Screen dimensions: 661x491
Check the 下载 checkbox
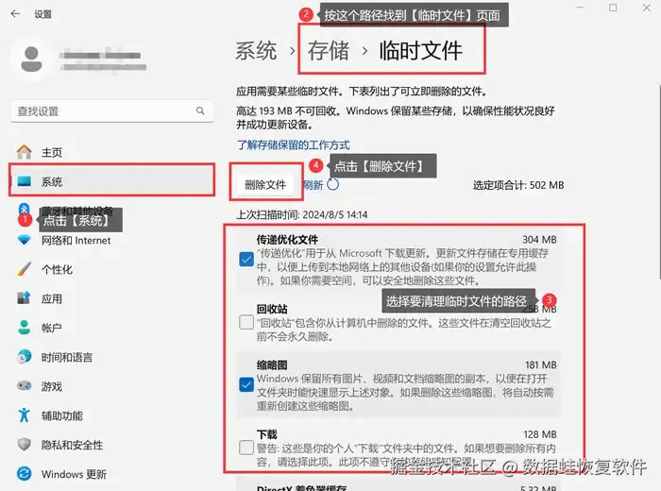246,448
